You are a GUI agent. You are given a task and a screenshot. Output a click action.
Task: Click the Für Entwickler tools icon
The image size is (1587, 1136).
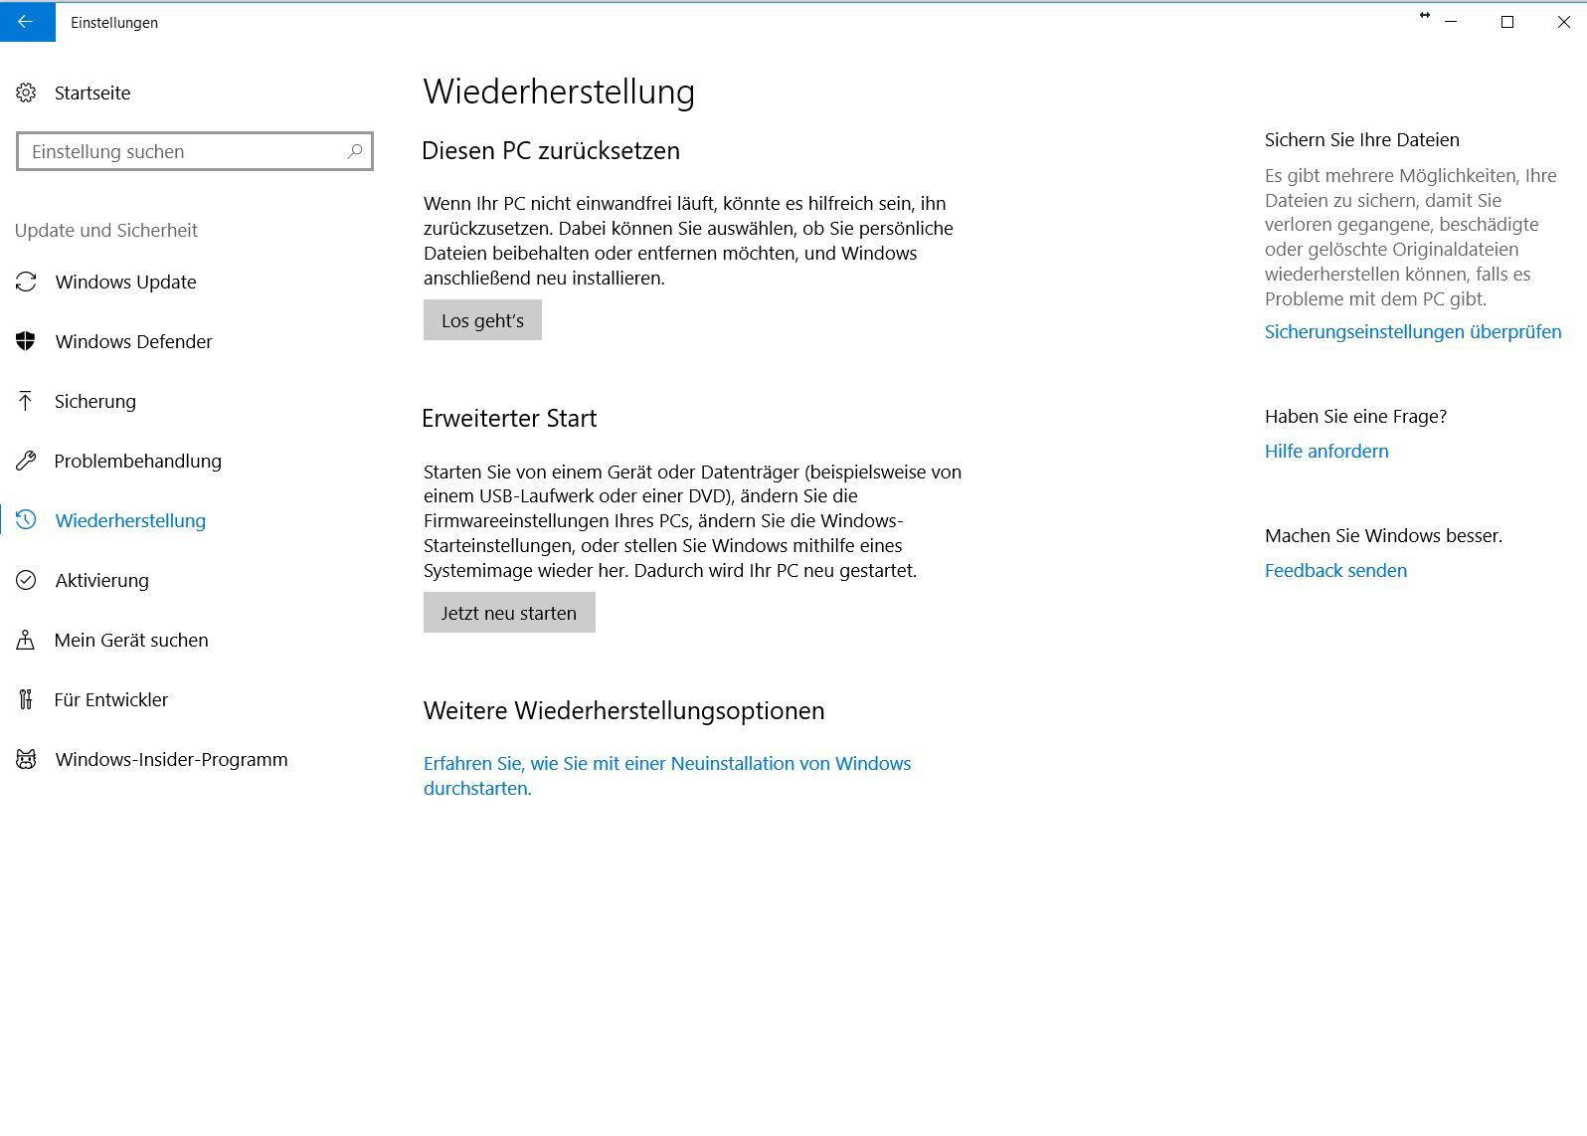pyautogui.click(x=26, y=699)
